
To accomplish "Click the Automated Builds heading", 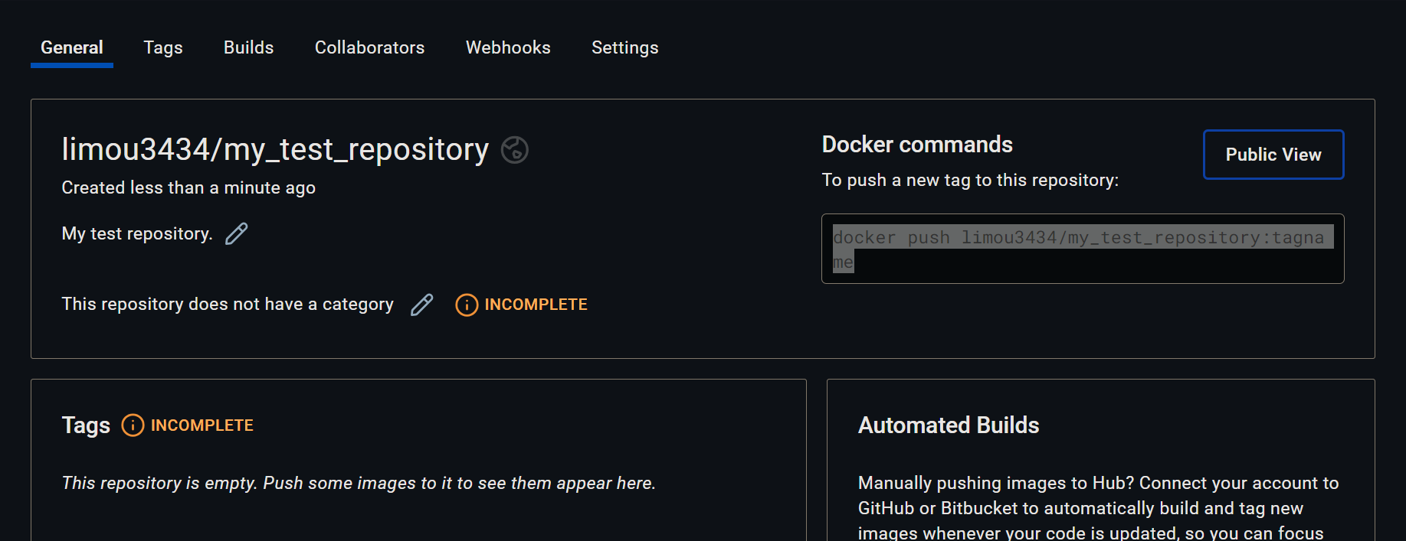I will click(949, 425).
